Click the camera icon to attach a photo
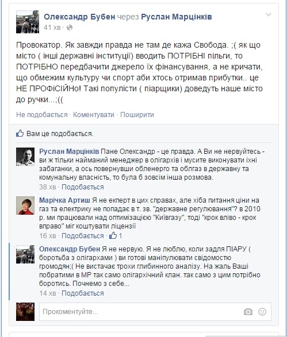287x337 pixels. coord(248,312)
